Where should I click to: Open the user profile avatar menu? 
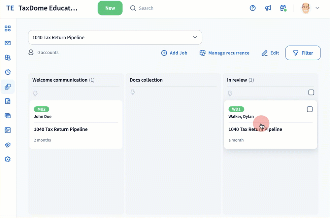pyautogui.click(x=310, y=8)
